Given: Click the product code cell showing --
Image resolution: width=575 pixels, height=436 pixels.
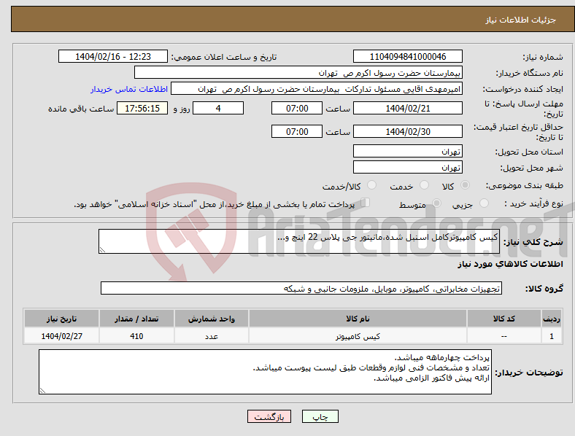Looking at the screenshot, I should point(504,336).
